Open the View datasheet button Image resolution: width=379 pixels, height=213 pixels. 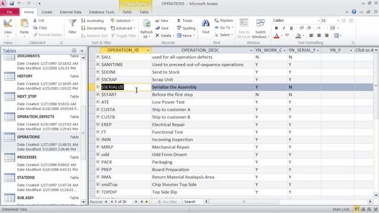[x=8, y=28]
